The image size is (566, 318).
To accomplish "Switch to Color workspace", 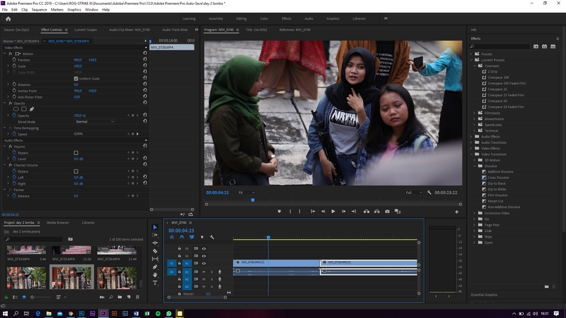I will click(264, 18).
